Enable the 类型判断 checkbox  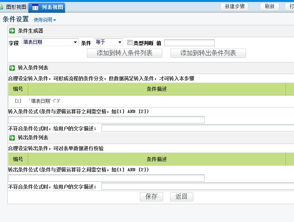130,43
